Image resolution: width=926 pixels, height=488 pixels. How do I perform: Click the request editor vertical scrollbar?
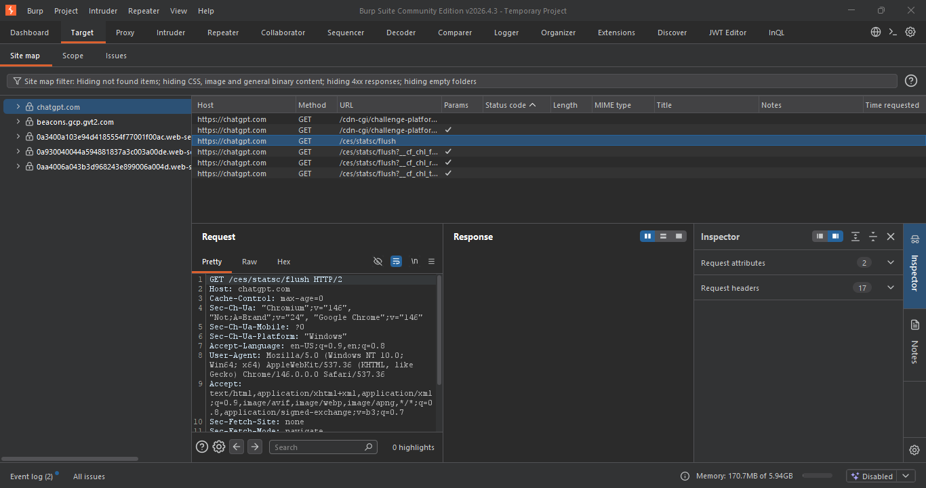[440, 330]
